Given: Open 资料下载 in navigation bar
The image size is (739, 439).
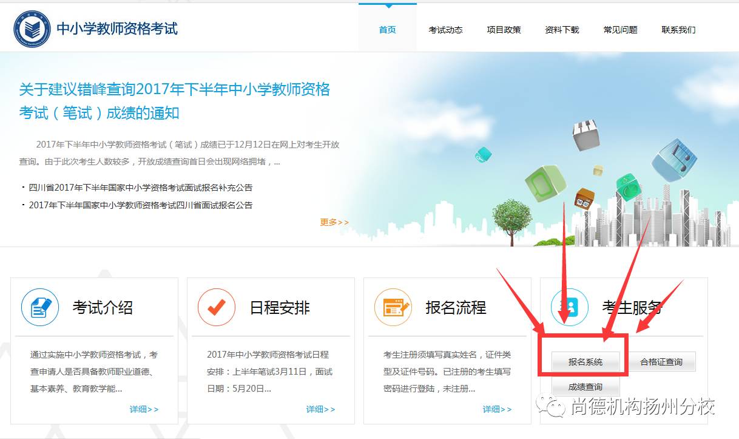Looking at the screenshot, I should click(x=562, y=30).
